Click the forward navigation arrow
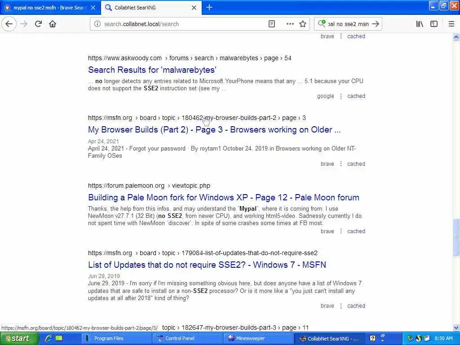The height and width of the screenshot is (345, 460). 24,24
